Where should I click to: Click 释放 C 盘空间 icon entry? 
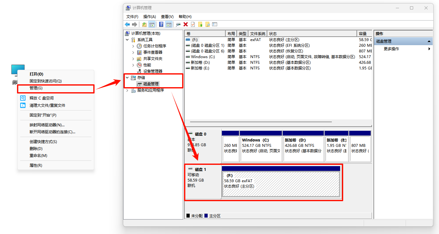[x=41, y=98]
